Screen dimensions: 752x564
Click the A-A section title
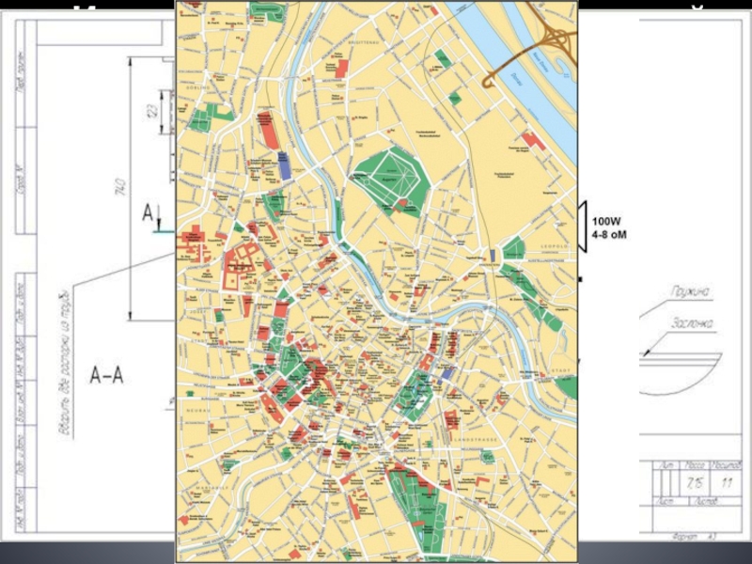pyautogui.click(x=106, y=375)
